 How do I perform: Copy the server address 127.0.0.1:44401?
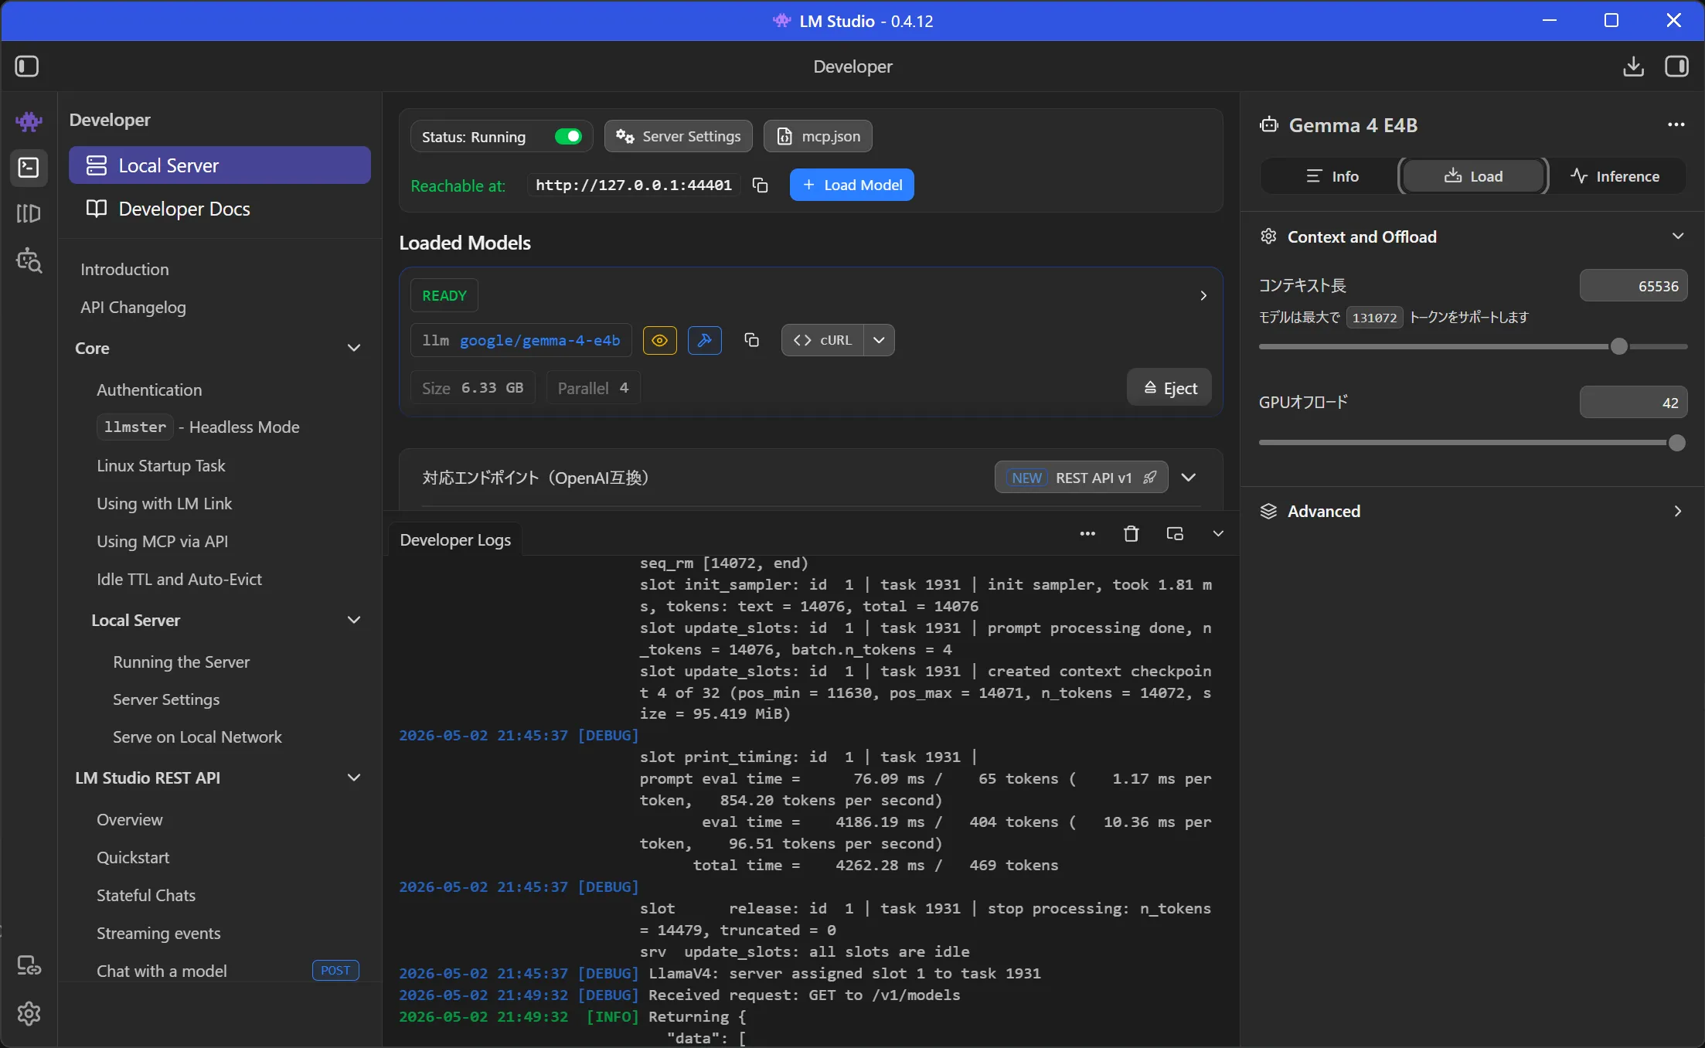click(761, 185)
